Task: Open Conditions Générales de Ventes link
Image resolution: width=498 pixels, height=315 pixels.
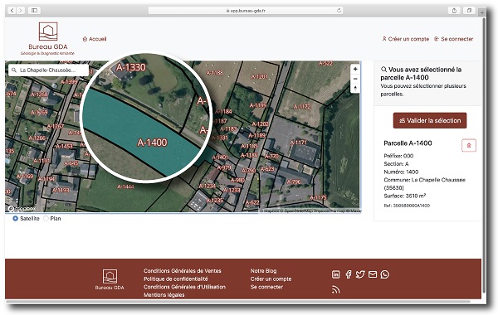Action: click(x=183, y=271)
